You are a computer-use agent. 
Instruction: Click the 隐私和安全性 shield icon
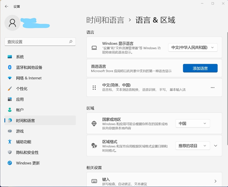click(x=10, y=152)
